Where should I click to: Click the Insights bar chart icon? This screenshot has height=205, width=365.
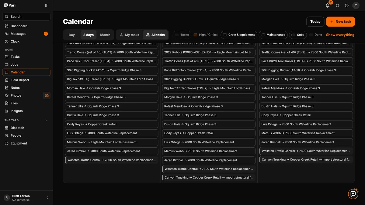[x=7, y=111]
